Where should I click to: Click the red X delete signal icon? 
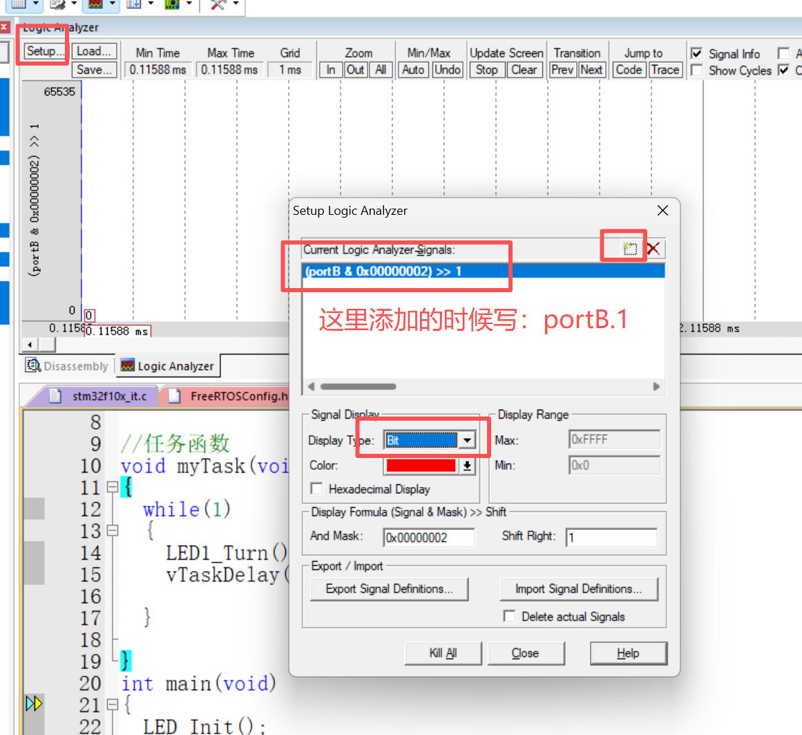[653, 249]
